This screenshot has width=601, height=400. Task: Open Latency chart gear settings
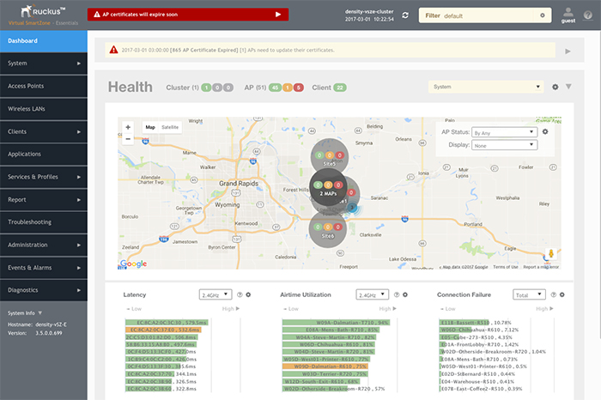(248, 294)
